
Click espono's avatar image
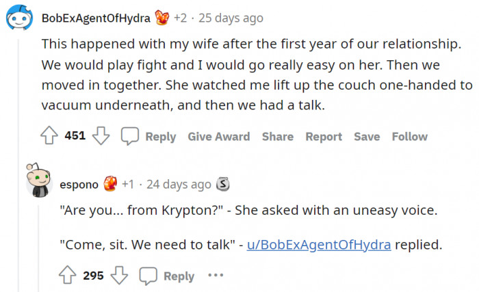(38, 181)
